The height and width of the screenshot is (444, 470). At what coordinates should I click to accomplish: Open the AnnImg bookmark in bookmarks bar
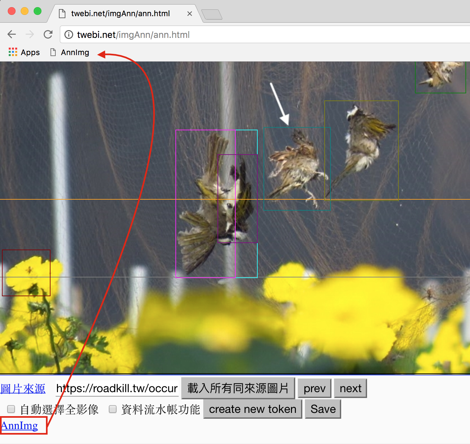click(70, 52)
